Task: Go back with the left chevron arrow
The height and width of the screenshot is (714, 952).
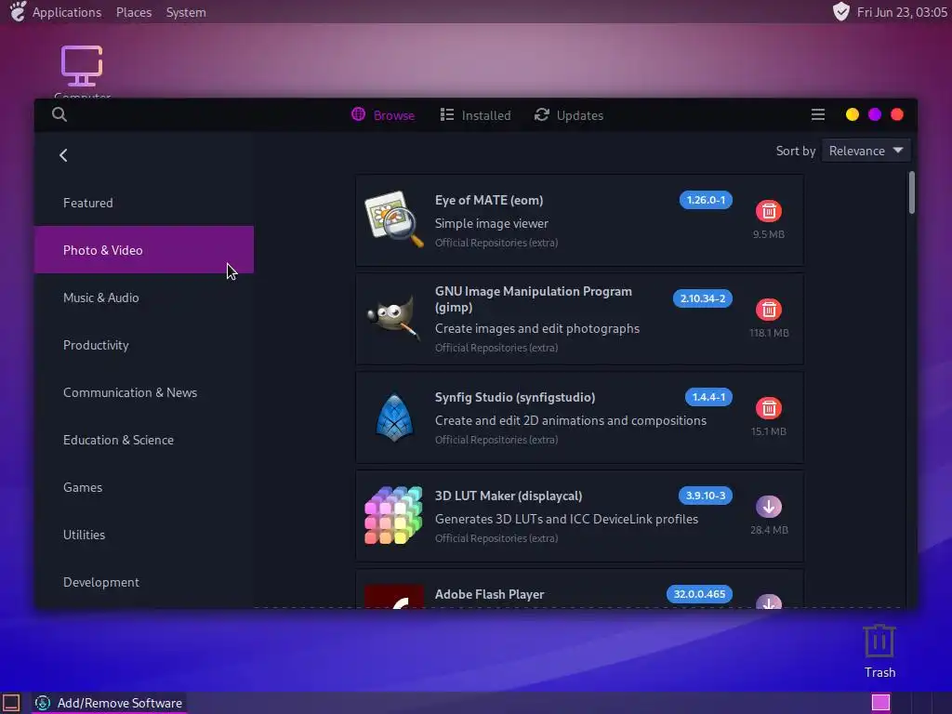Action: pos(63,155)
